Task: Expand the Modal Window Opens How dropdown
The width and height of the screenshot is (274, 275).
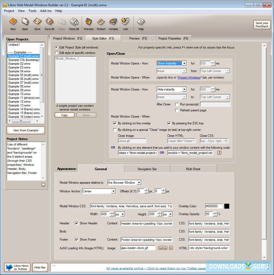Action: tap(184, 63)
